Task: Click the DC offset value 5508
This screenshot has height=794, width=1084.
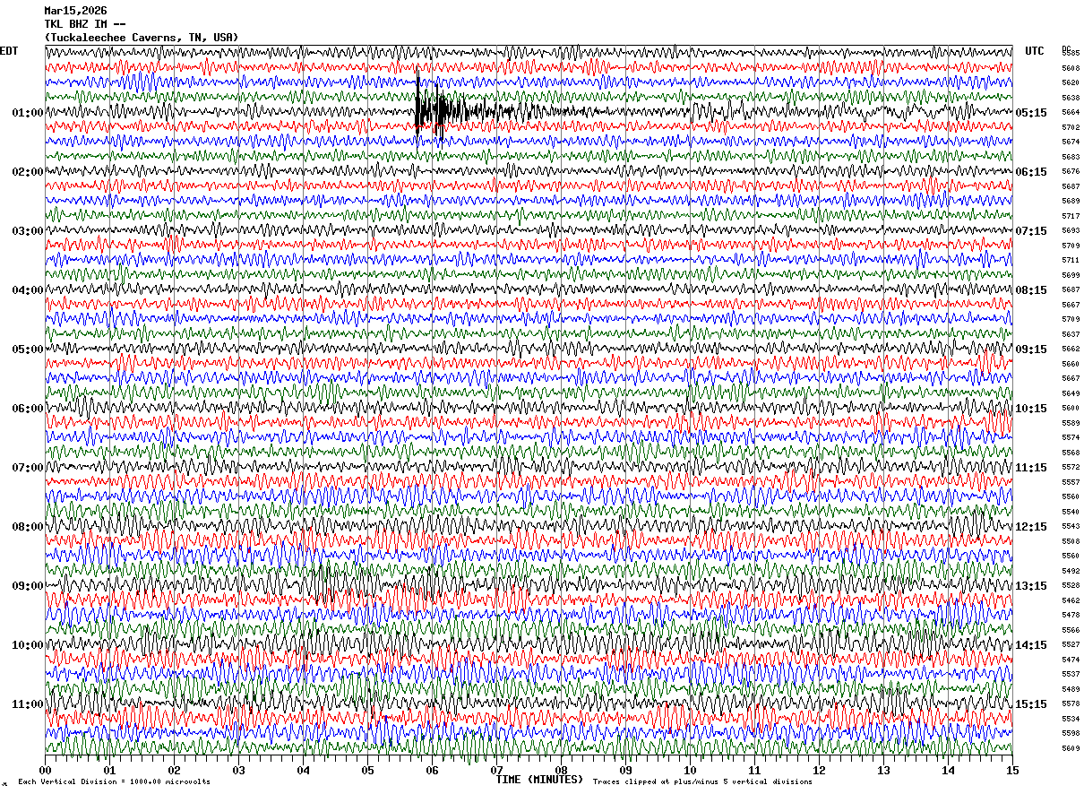Action: [1071, 541]
